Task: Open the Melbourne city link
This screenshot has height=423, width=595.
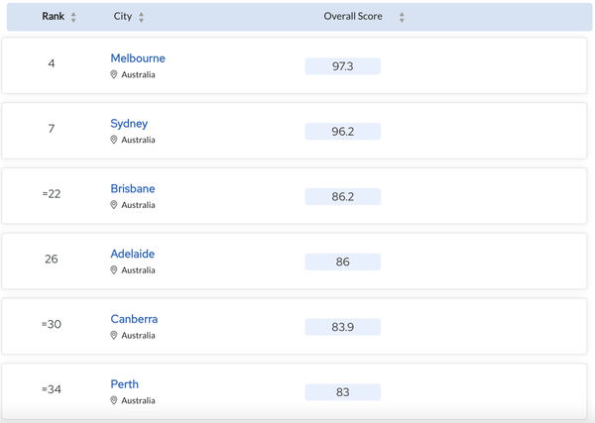Action: point(138,58)
